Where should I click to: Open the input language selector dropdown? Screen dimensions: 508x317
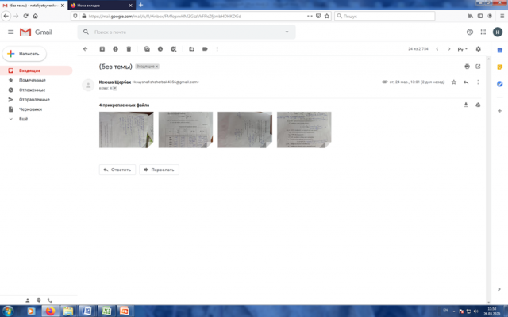pos(462,49)
